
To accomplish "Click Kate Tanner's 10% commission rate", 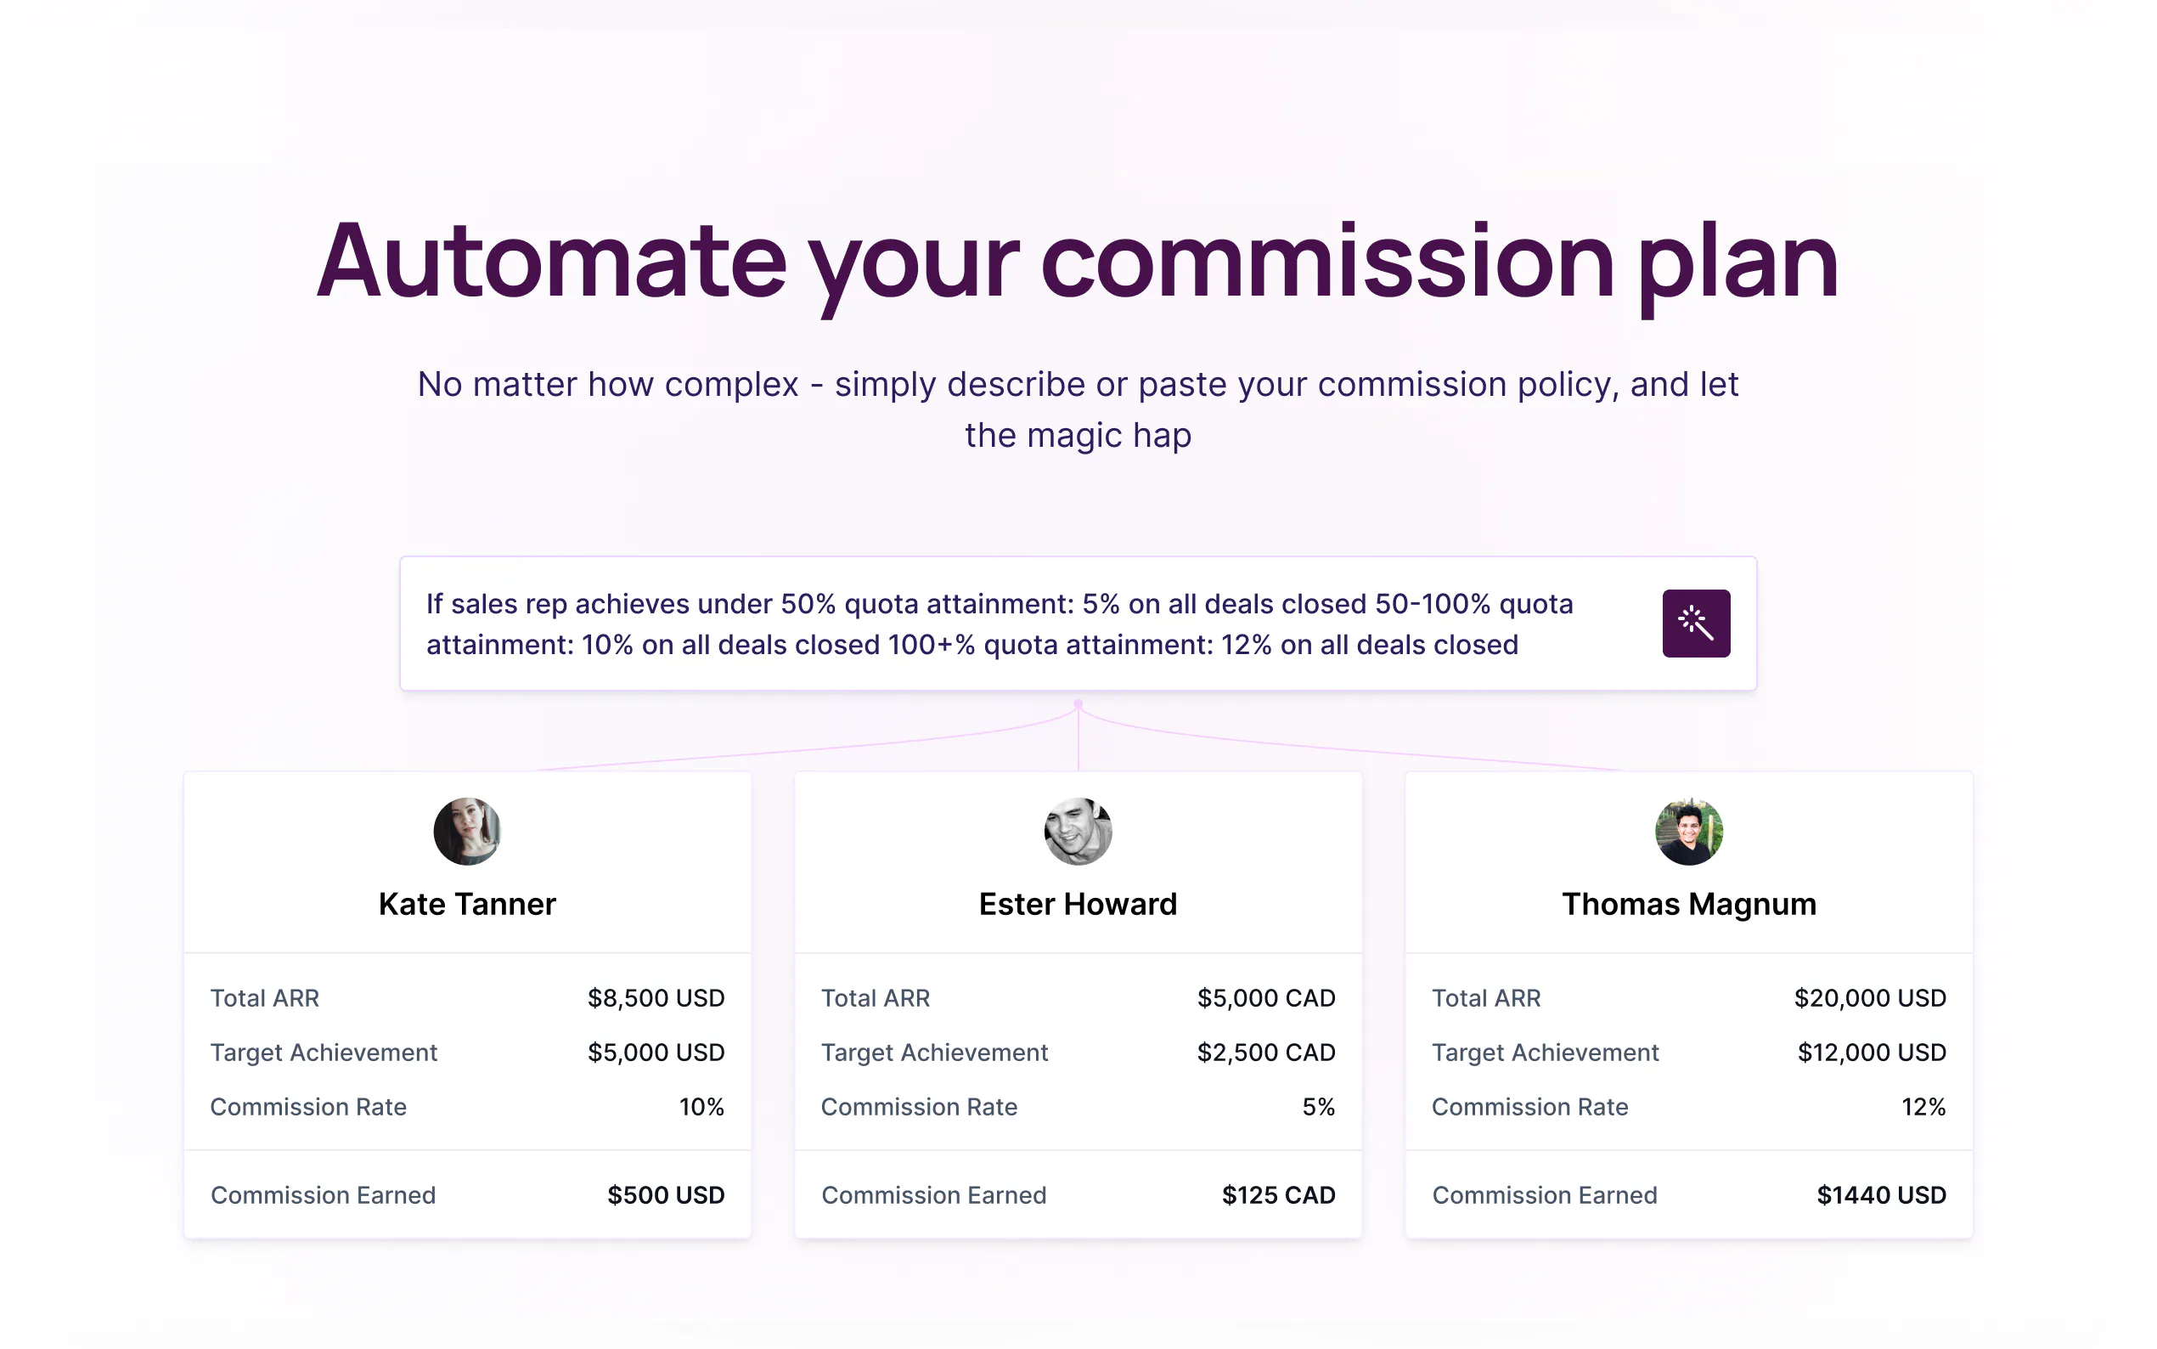I will tap(701, 1106).
